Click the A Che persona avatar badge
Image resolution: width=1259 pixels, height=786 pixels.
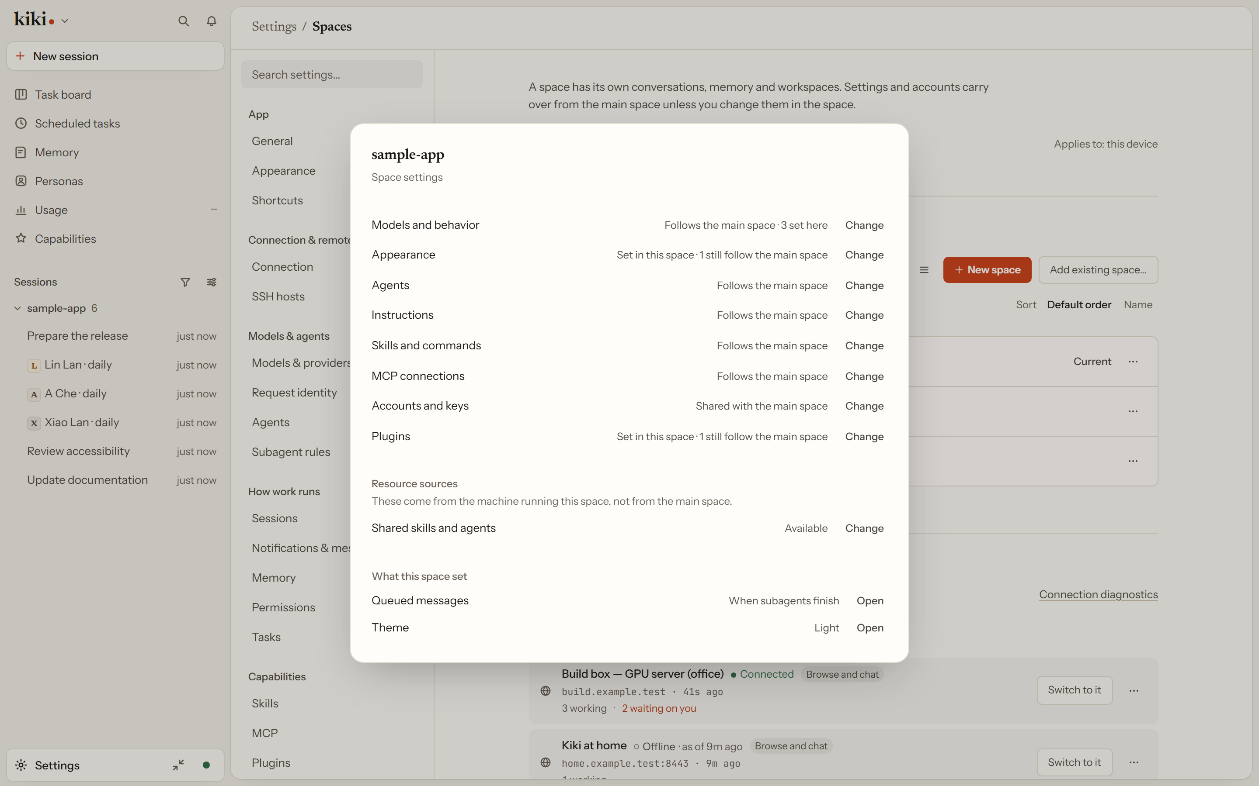tap(34, 394)
